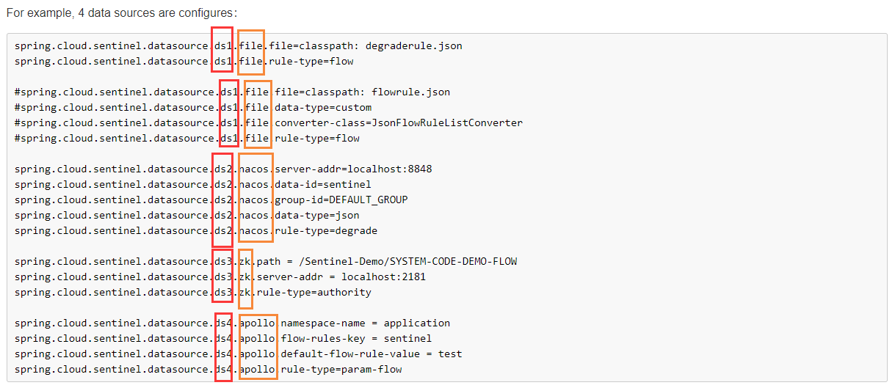The width and height of the screenshot is (895, 388).
Task: Click the line "data-type=custom"
Action: [x=193, y=108]
